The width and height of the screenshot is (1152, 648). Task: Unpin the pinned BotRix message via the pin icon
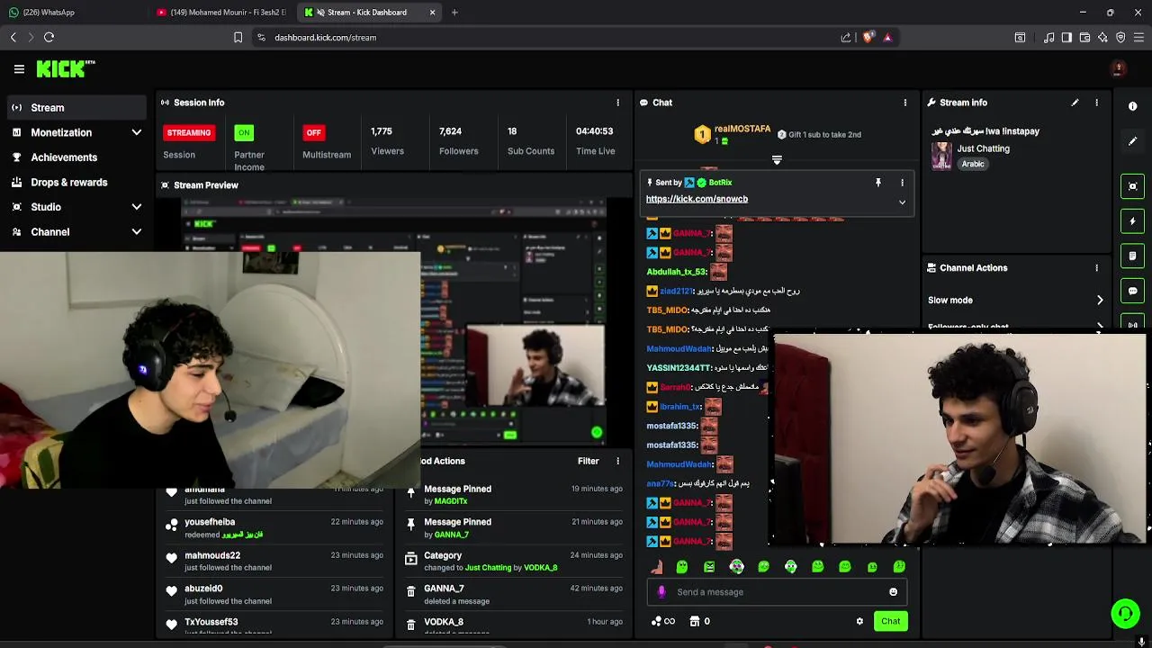pyautogui.click(x=878, y=183)
